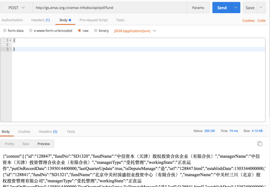Image resolution: width=270 pixels, height=187 pixels.
Task: Open the Pre-request Script tab
Action: [94, 20]
